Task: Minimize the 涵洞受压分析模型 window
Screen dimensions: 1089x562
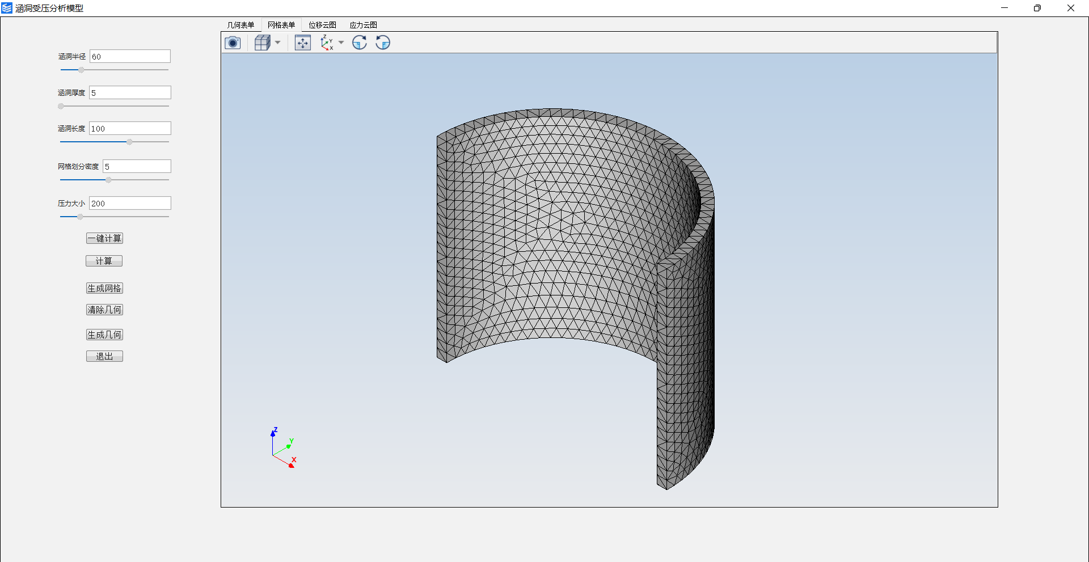Action: [x=1004, y=8]
